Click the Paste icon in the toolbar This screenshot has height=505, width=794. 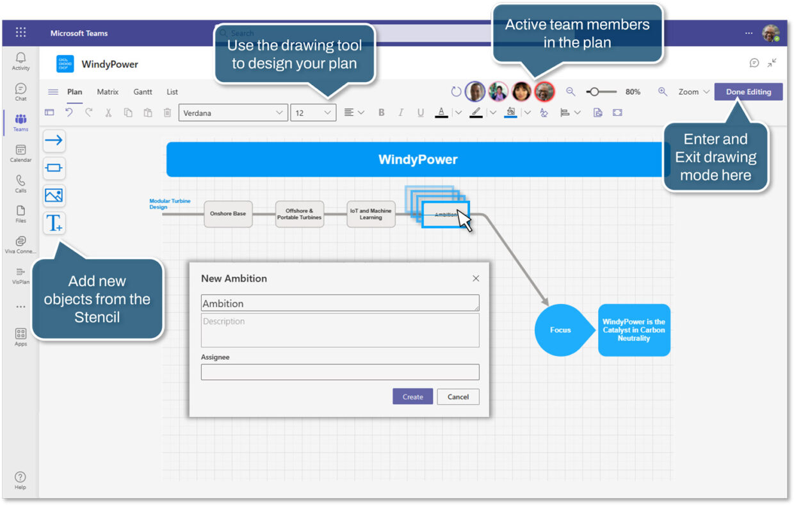(x=147, y=112)
